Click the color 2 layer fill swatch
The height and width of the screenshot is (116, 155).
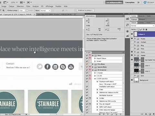point(136,71)
